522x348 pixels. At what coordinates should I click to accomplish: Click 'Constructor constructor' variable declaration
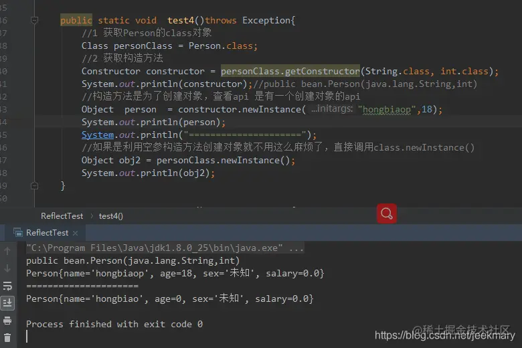(x=143, y=71)
